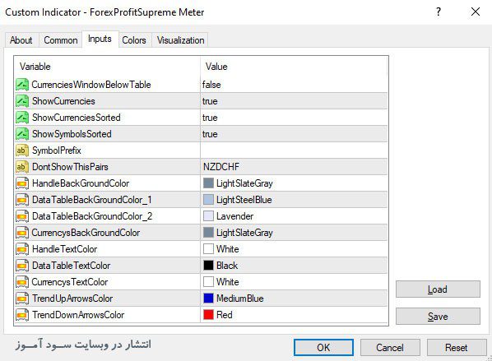This screenshot has height=361, width=492.
Task: Click the Black color swatch
Action: (x=208, y=266)
